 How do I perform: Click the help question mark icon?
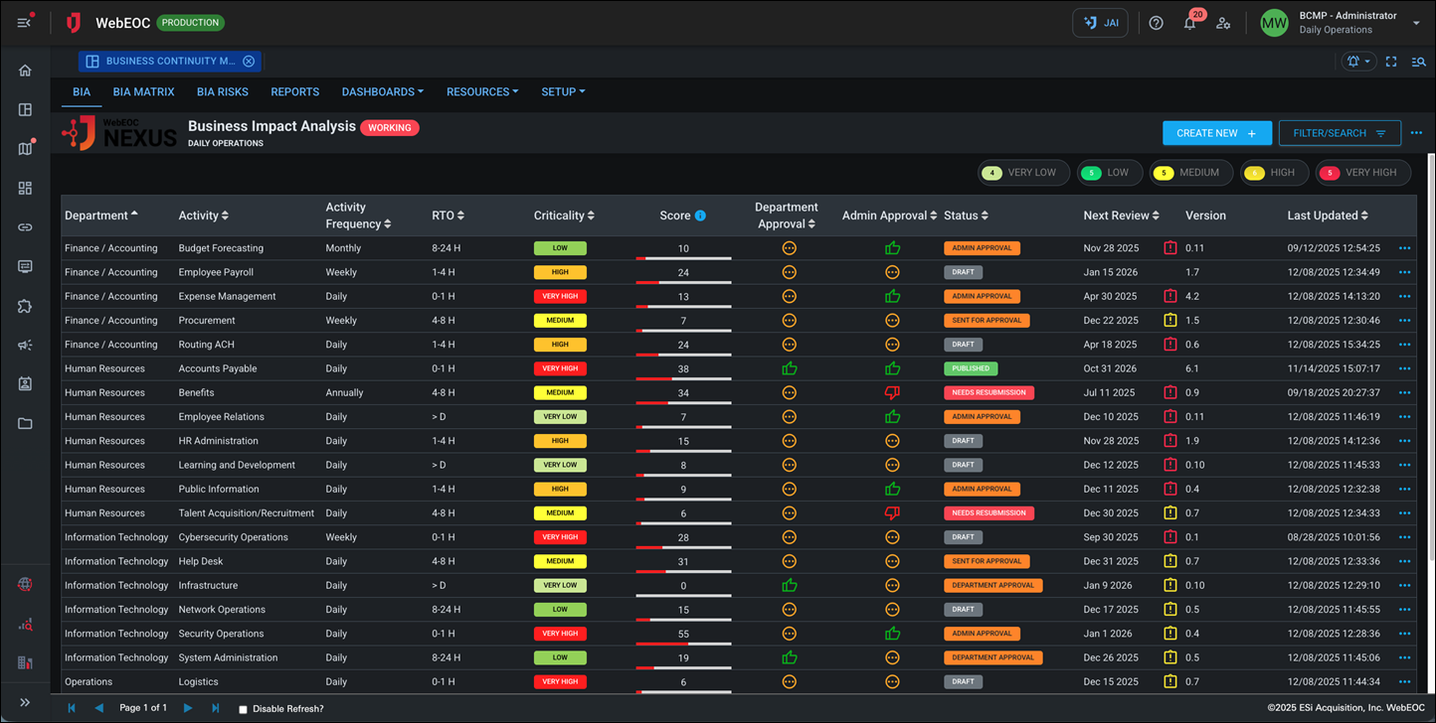pos(1156,22)
